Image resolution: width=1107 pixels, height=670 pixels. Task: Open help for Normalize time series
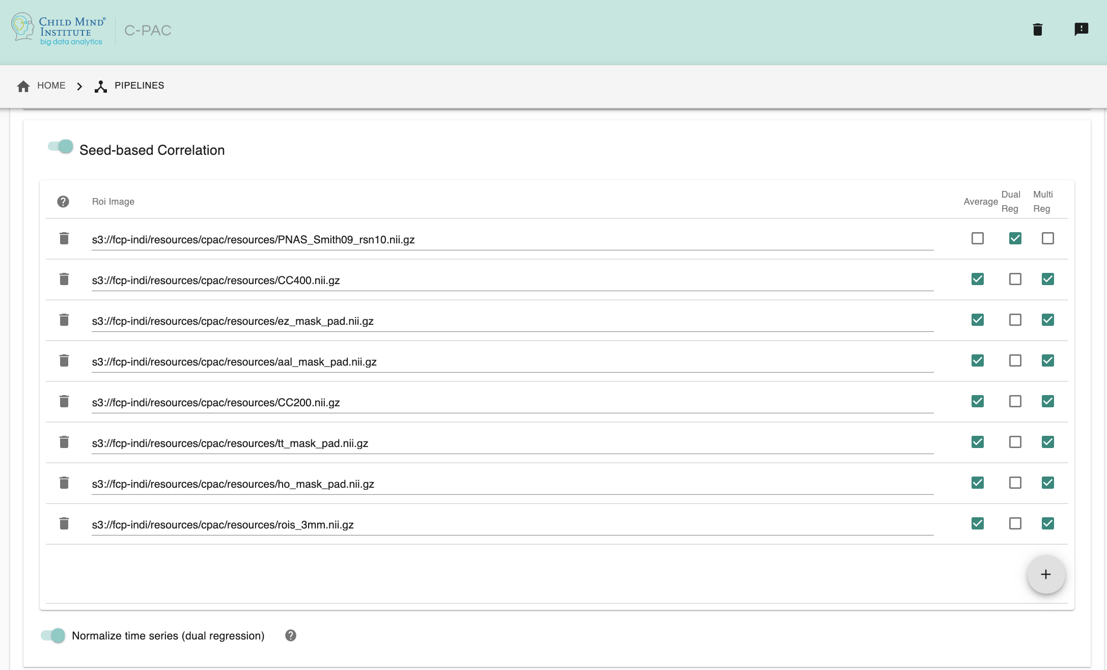(x=291, y=635)
